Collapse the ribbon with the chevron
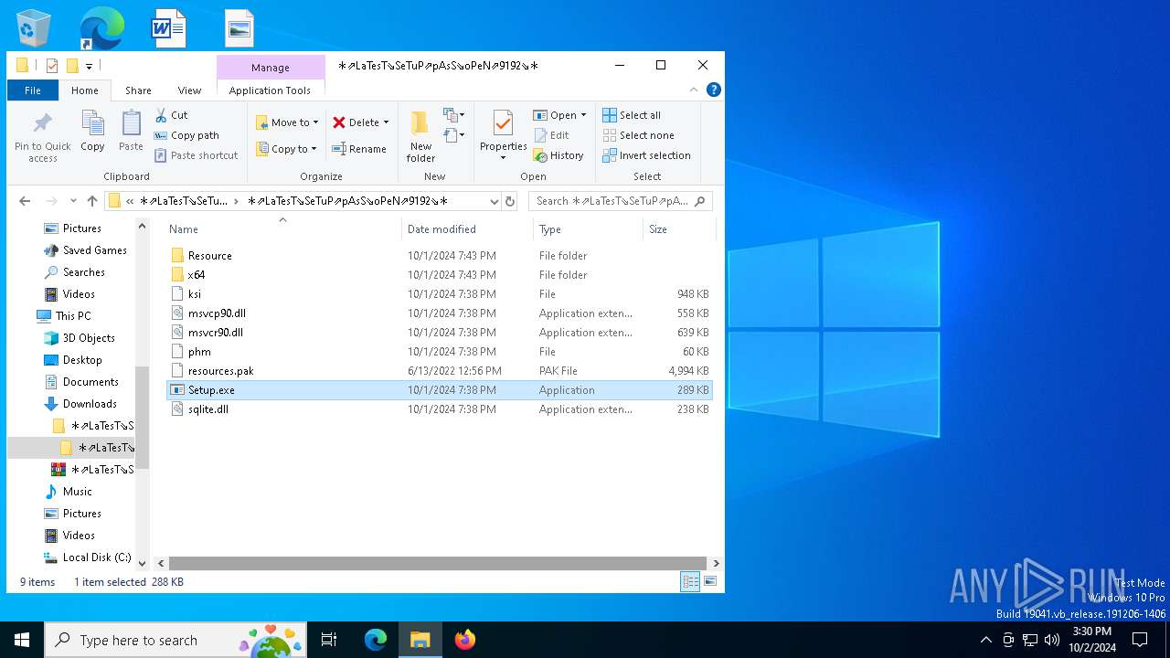Viewport: 1170px width, 658px height. tap(694, 90)
